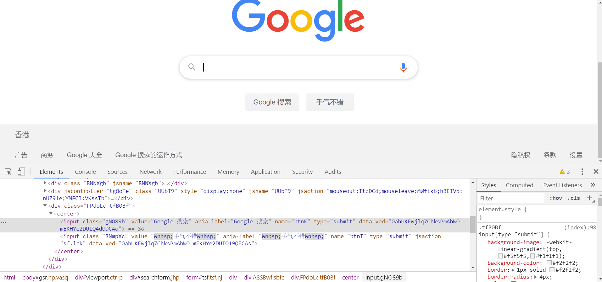Screen dimensions: 602x282
Task: Open the Application tab
Action: pos(265,172)
